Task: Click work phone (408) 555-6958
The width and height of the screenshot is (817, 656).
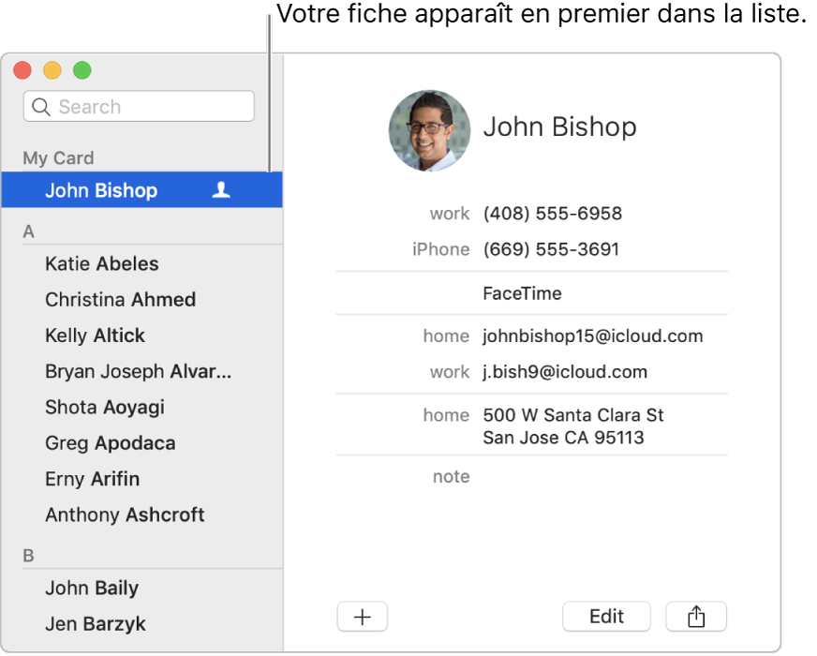Action: (x=552, y=213)
